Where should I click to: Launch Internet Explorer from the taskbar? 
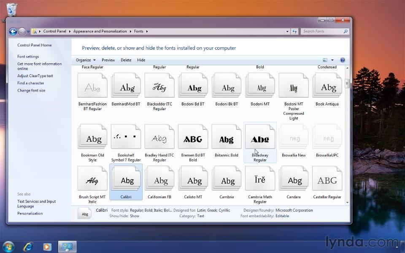pos(28,247)
